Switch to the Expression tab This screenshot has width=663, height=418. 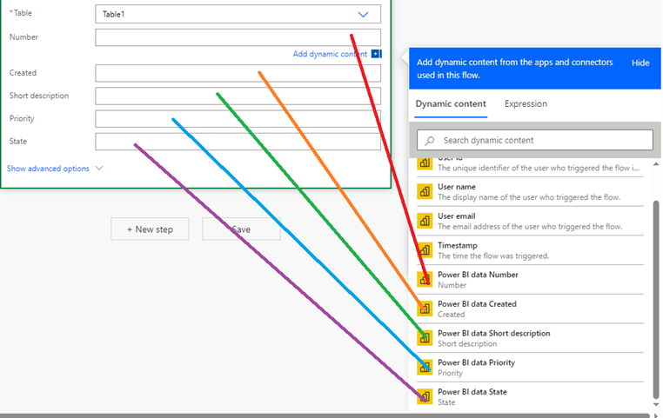526,104
